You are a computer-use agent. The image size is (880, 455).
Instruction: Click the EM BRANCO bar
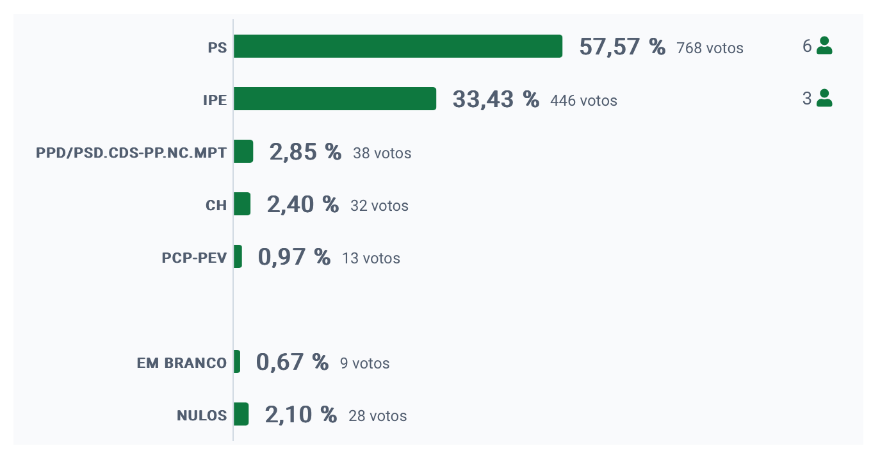pos(237,361)
